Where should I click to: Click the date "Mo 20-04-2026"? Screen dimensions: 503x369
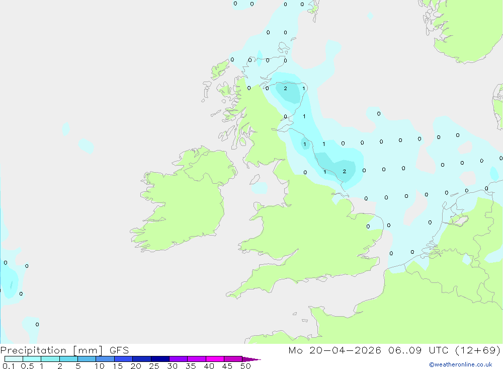click(335, 350)
